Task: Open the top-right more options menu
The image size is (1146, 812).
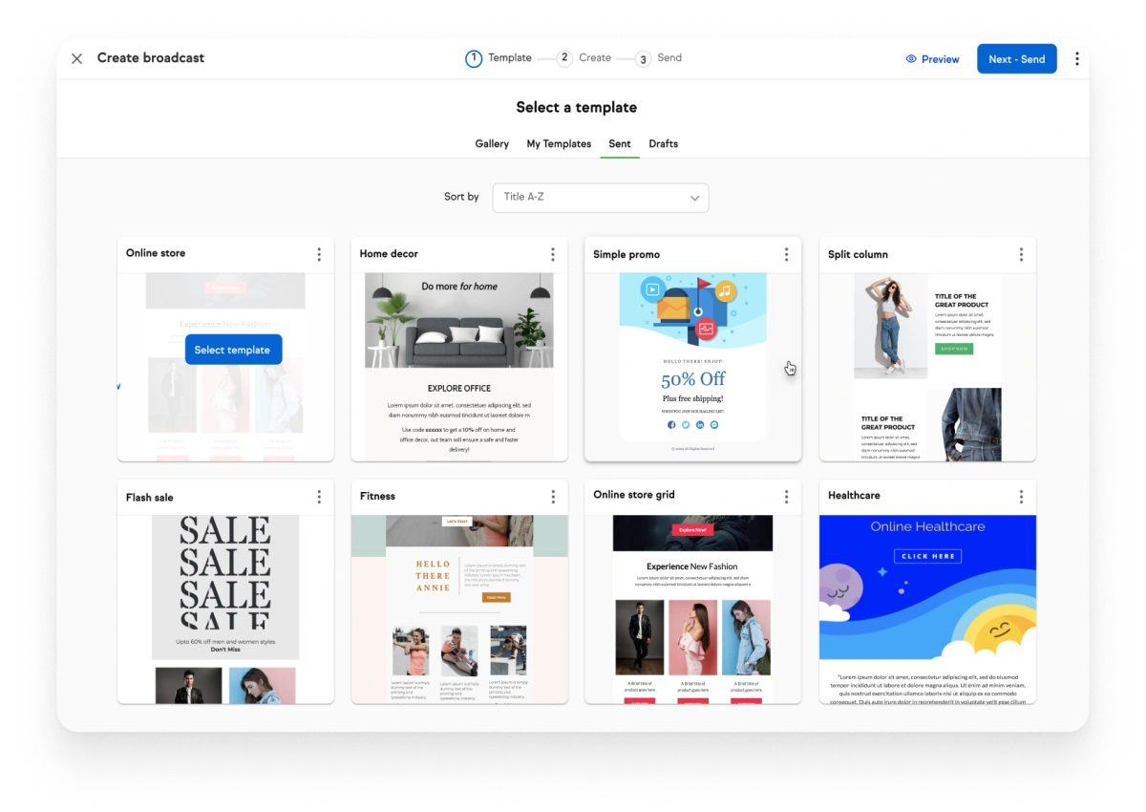Action: coord(1076,58)
